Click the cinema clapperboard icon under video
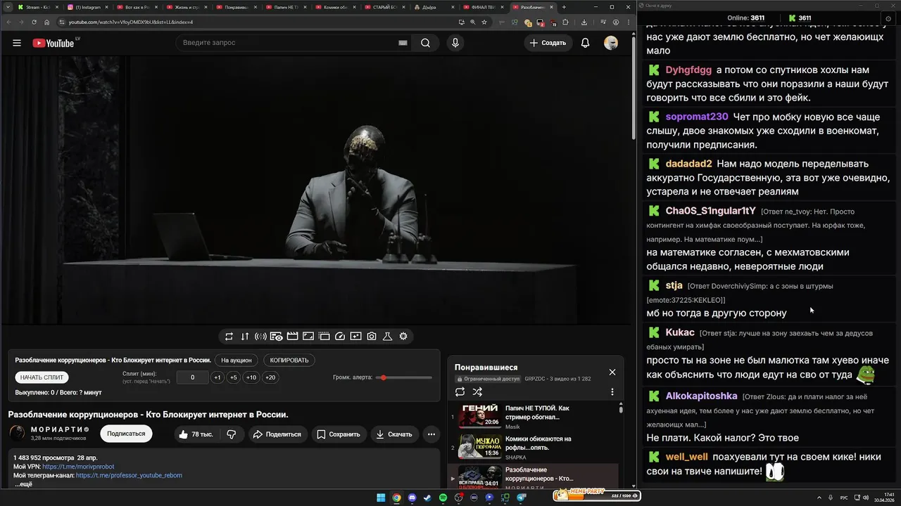Screen dimensions: 901x506 click(292, 337)
